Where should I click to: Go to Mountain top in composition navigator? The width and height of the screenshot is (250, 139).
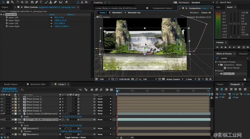[x=134, y=13]
